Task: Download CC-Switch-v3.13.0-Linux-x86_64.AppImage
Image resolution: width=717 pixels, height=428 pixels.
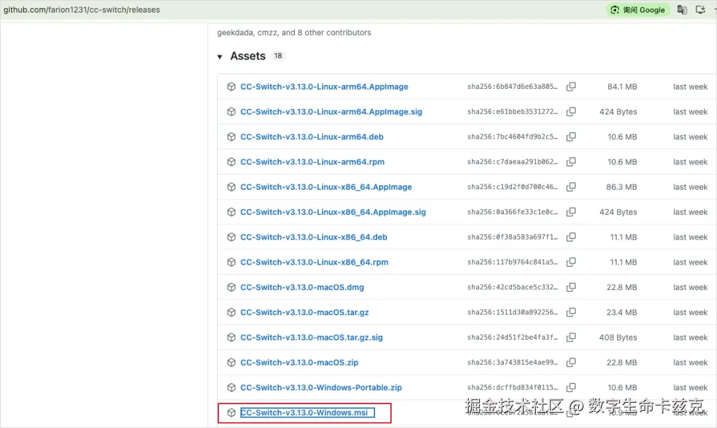Action: pyautogui.click(x=326, y=187)
